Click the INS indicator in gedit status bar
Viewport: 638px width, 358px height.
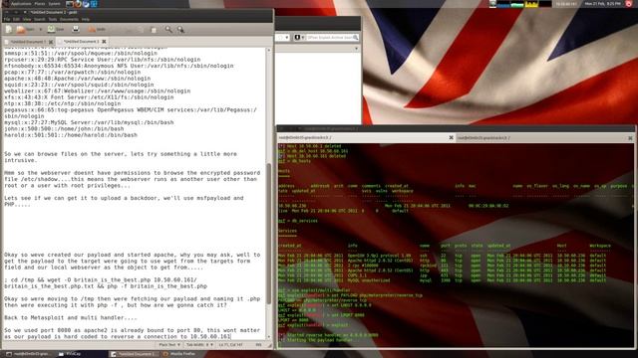pos(258,345)
